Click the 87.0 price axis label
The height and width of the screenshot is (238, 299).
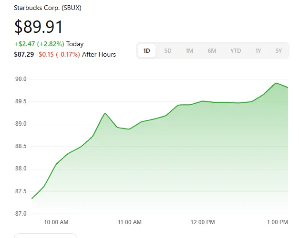click(x=21, y=214)
